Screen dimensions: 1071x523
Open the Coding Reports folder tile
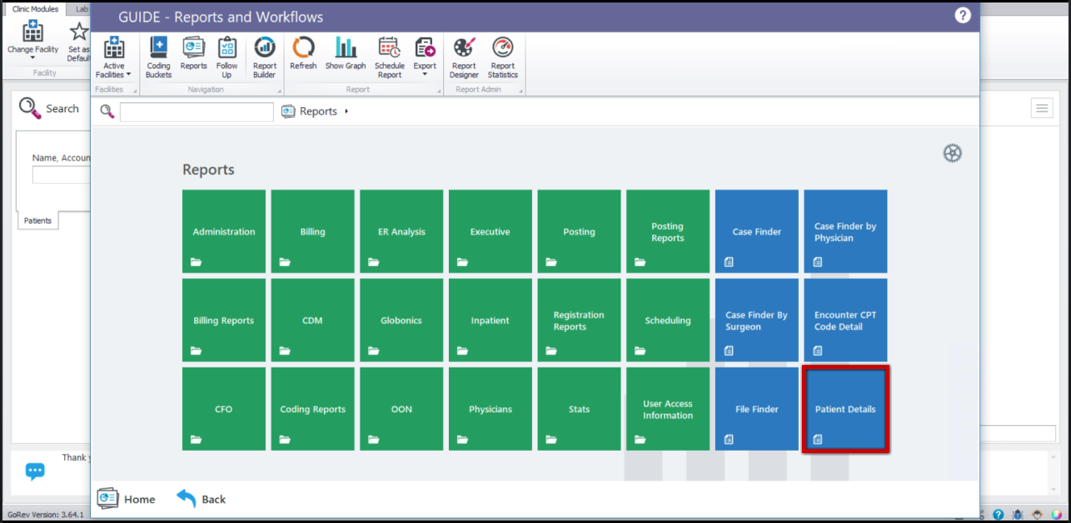[312, 409]
